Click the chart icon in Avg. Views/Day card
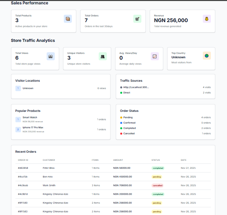The width and height of the screenshot is (227, 215). click(155, 56)
